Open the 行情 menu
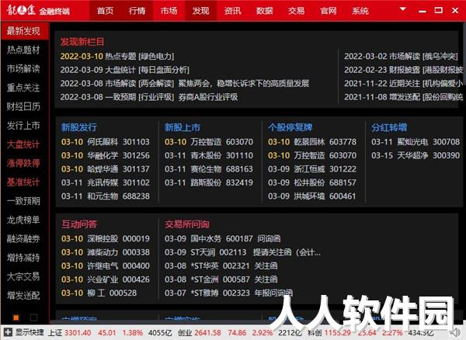Viewport: 466px width, 340px height. click(x=137, y=11)
